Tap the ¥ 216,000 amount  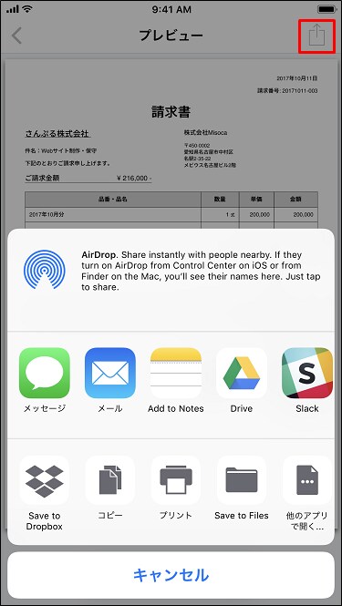tap(134, 179)
